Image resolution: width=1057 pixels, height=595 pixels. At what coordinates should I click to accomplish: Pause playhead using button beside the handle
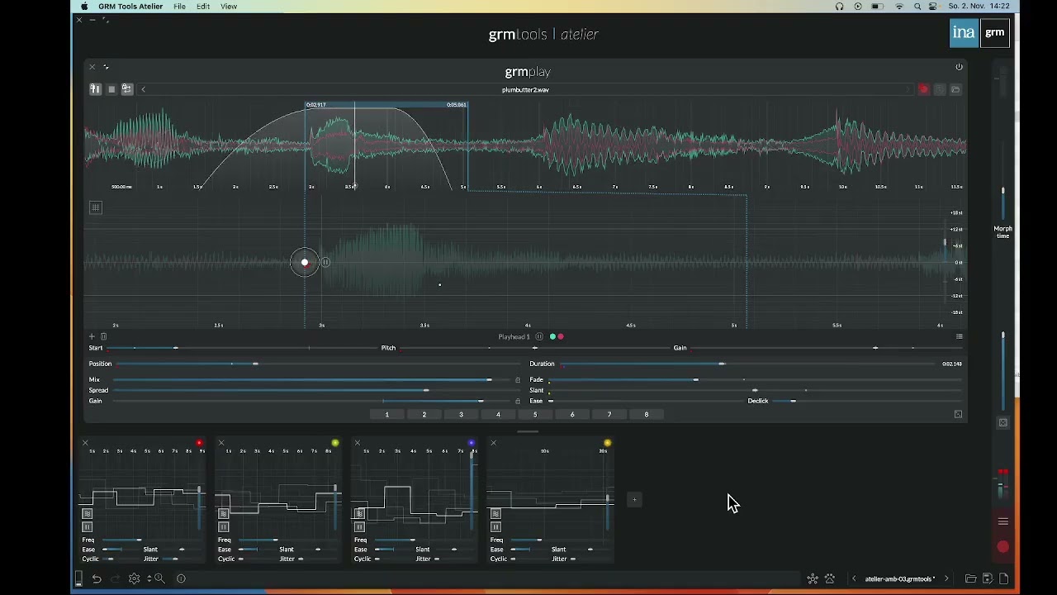(x=325, y=262)
